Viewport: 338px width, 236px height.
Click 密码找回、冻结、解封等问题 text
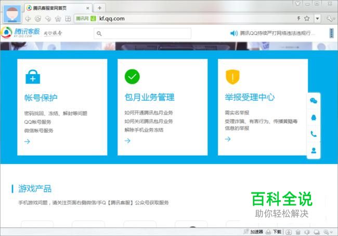(56, 113)
